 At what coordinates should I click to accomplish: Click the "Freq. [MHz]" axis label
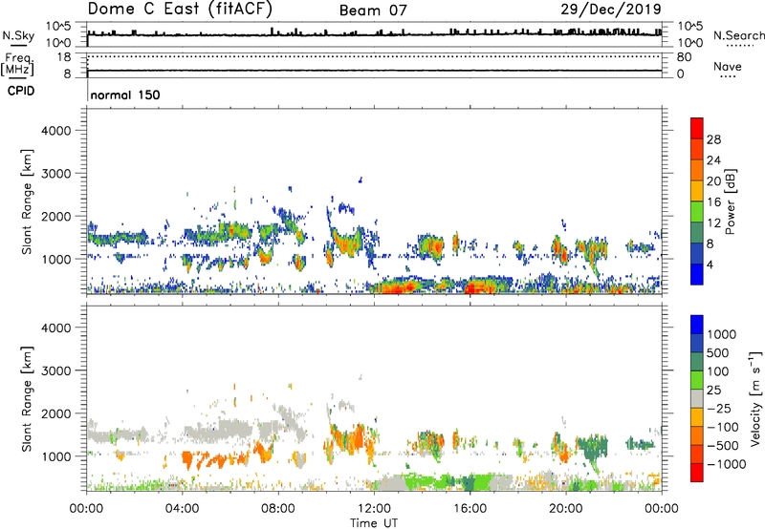point(18,64)
